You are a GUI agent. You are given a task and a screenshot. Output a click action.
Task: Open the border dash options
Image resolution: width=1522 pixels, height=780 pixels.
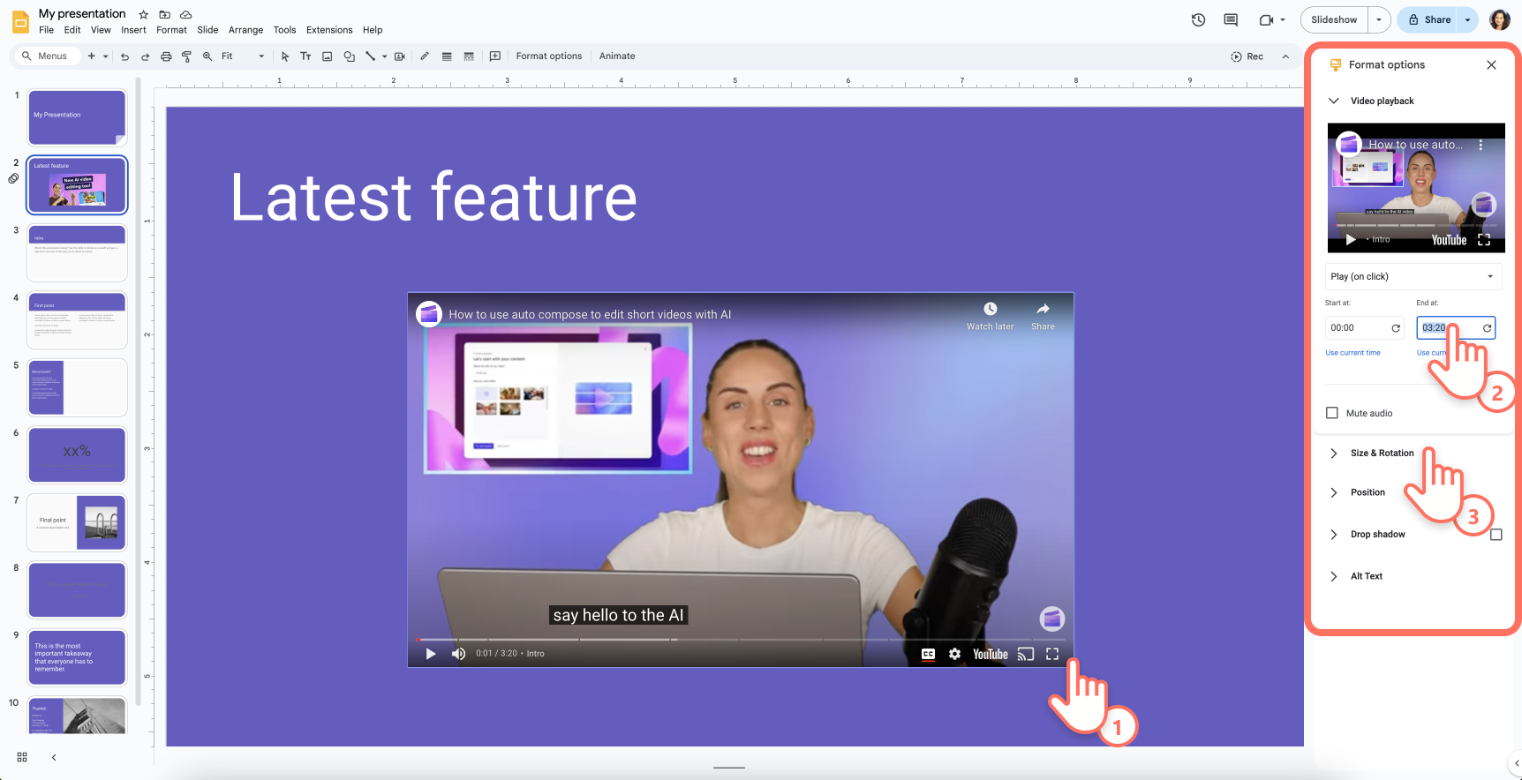469,56
